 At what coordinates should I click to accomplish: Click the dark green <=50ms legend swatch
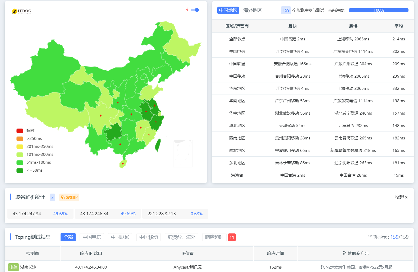pyautogui.click(x=20, y=170)
